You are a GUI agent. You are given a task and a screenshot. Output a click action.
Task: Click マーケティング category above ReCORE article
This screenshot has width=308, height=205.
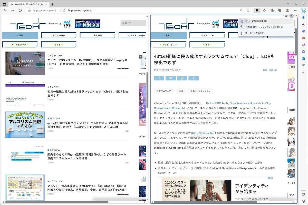pos(55,55)
